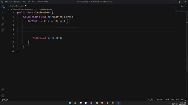
Task: Open the Source Control view
Action: click(3, 18)
